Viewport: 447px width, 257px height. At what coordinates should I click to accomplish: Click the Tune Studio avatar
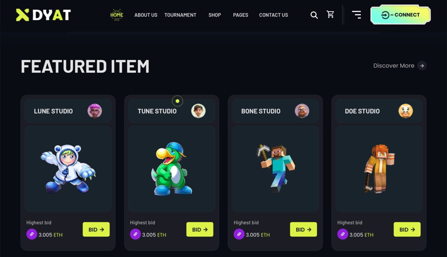[198, 111]
